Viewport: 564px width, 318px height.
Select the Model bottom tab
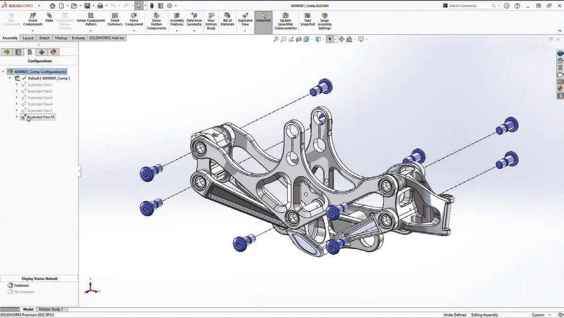(28, 309)
